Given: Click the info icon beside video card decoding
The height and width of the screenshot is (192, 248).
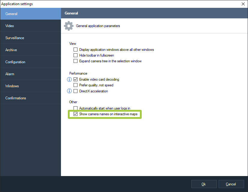Looking at the screenshot, I should pyautogui.click(x=69, y=79).
